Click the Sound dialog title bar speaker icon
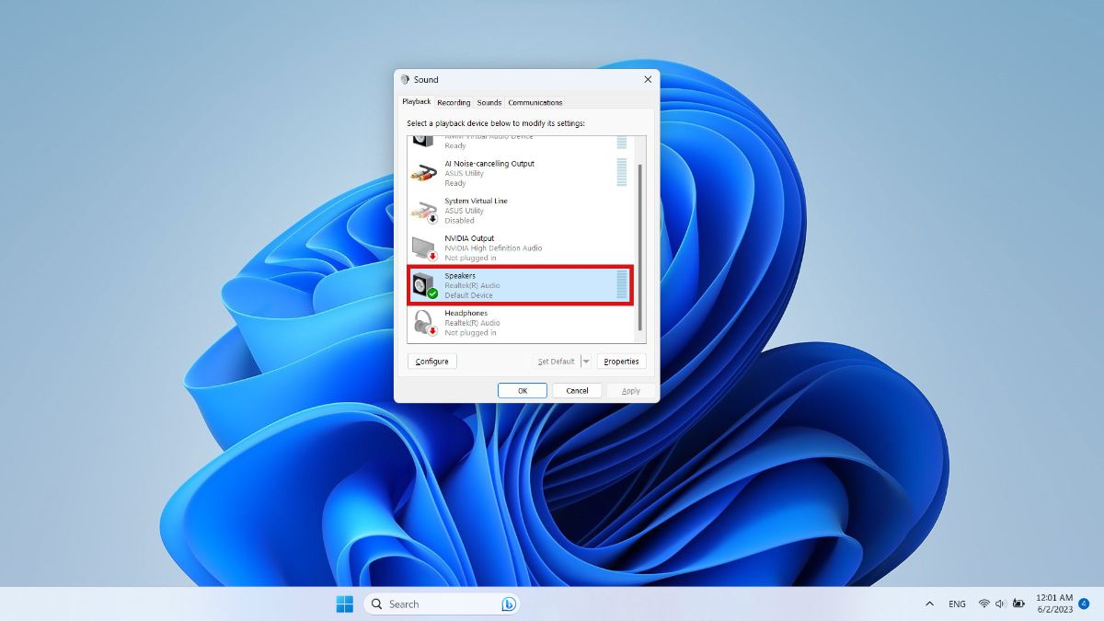This screenshot has height=621, width=1104. coord(405,80)
